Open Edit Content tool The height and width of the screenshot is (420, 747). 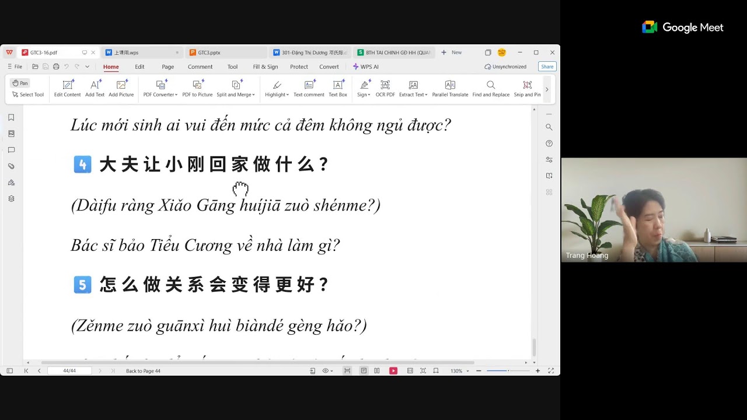point(68,89)
